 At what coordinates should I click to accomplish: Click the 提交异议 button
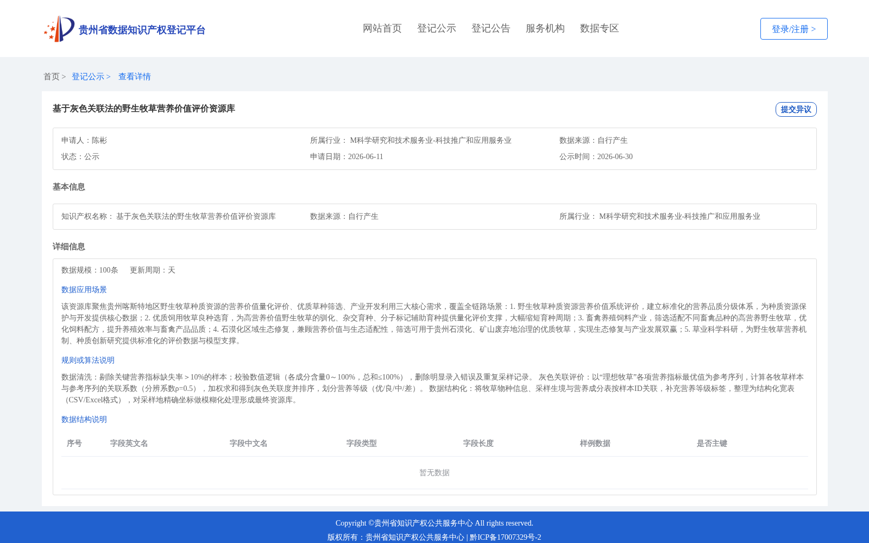[x=796, y=109]
